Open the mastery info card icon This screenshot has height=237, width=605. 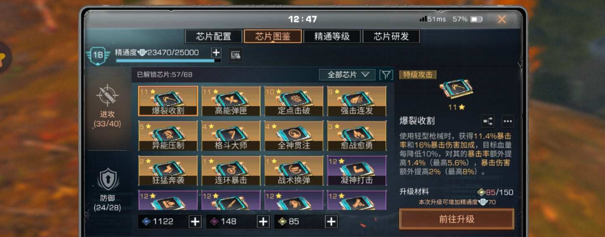[235, 55]
